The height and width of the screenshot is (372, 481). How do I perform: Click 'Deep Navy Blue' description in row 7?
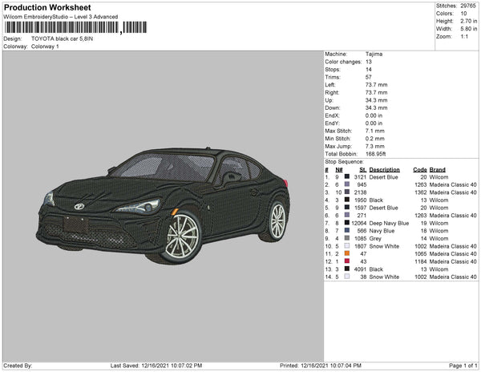coord(389,223)
